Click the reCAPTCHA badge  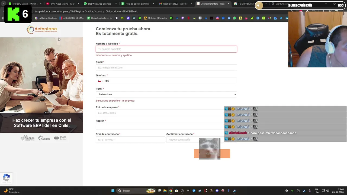6,178
